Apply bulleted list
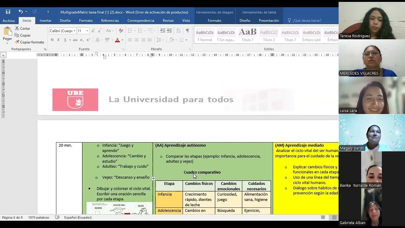The height and width of the screenshot is (228, 405). pyautogui.click(x=130, y=31)
